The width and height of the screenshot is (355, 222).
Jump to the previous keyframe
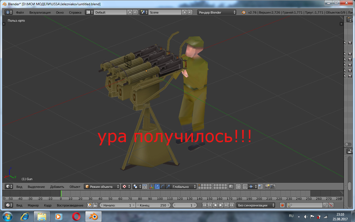click(210, 205)
